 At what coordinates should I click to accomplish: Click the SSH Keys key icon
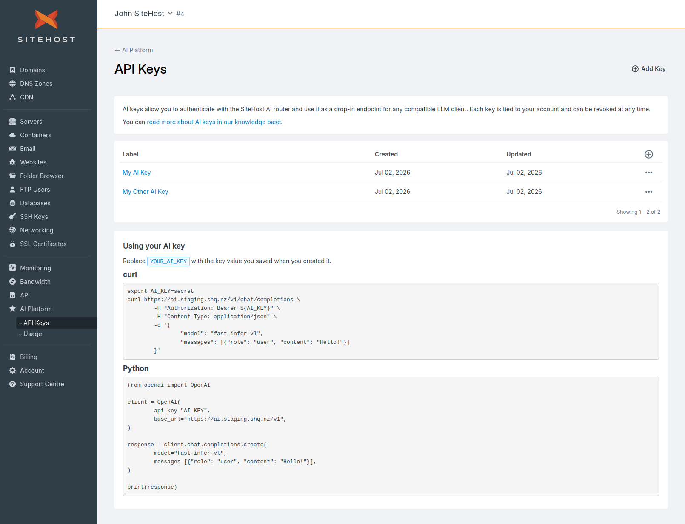click(x=12, y=217)
